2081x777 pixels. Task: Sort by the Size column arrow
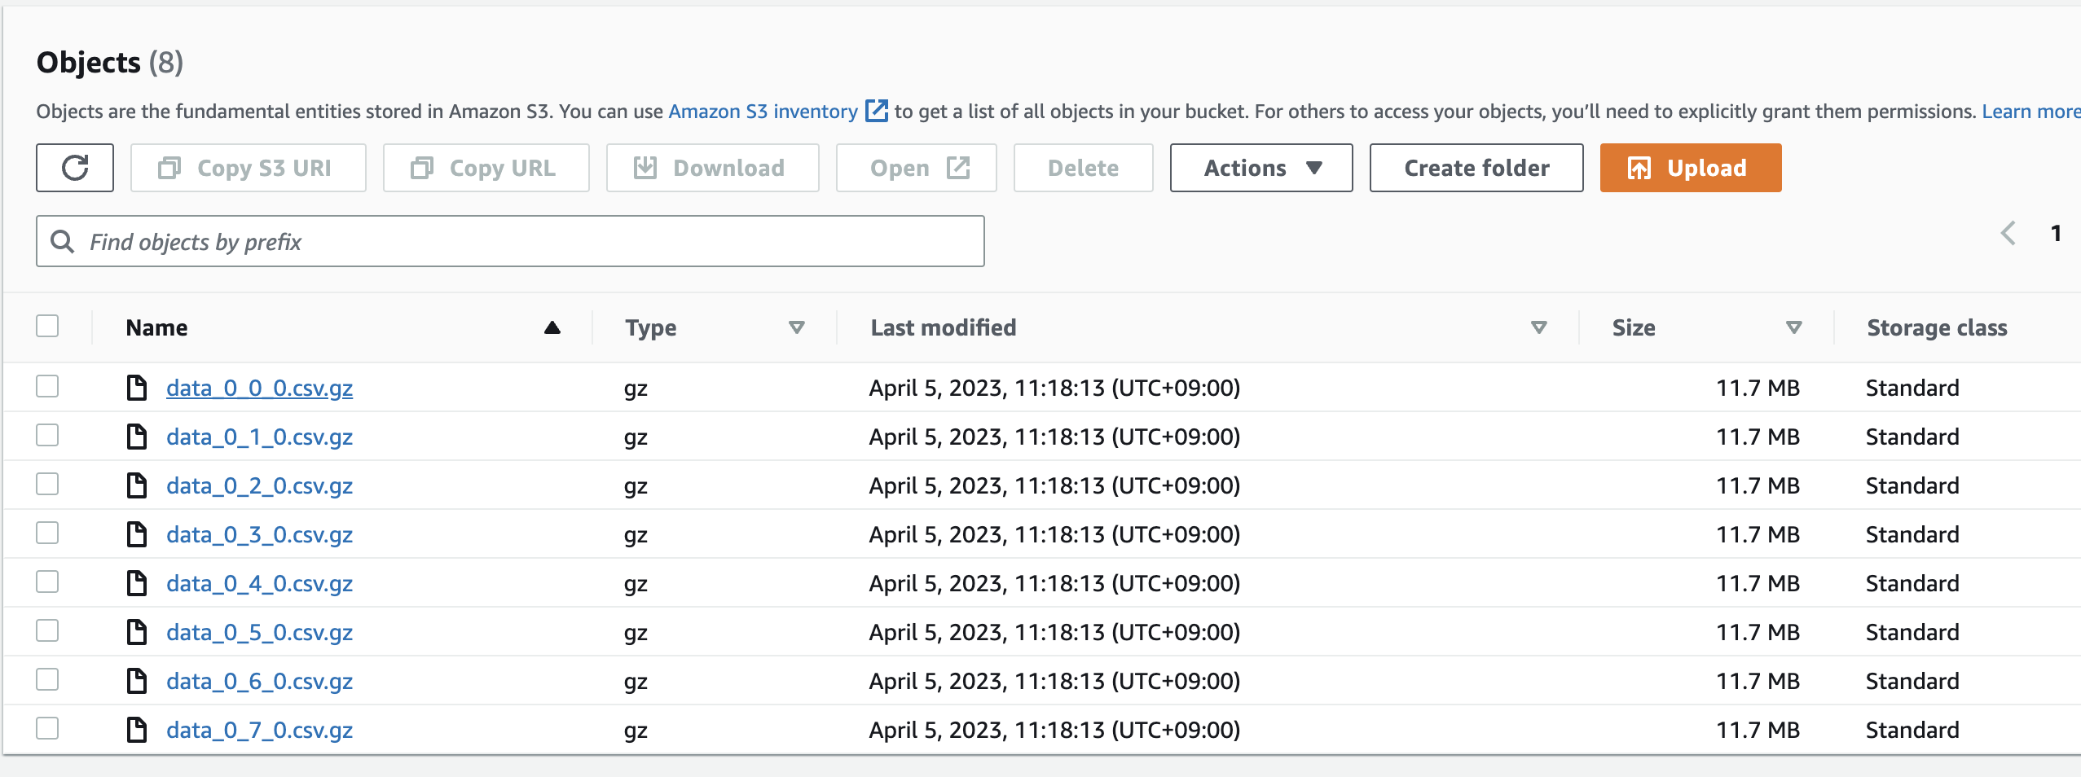[1793, 327]
